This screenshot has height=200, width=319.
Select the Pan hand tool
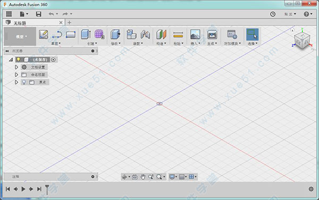pos(143,177)
